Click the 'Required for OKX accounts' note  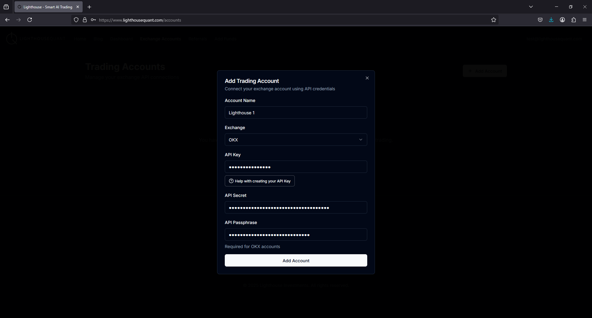252,247
